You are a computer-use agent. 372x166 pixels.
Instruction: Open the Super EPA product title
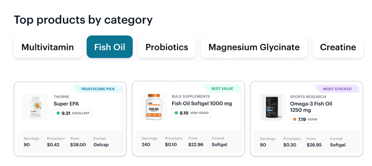point(66,104)
